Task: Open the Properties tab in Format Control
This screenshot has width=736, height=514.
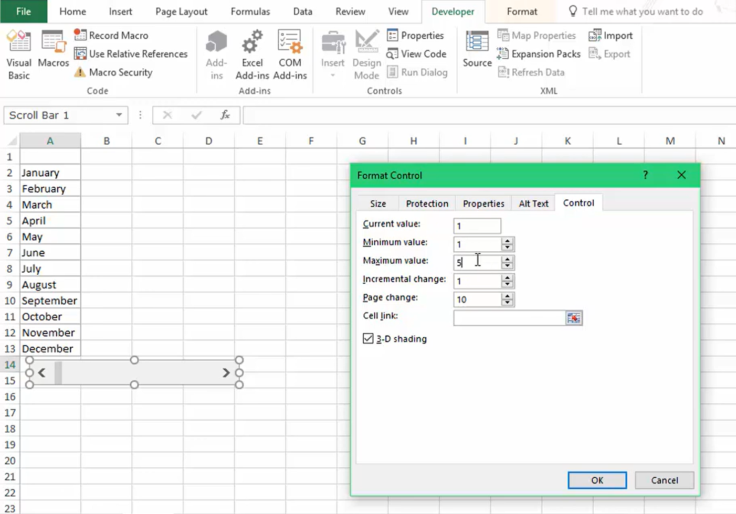Action: (x=483, y=204)
